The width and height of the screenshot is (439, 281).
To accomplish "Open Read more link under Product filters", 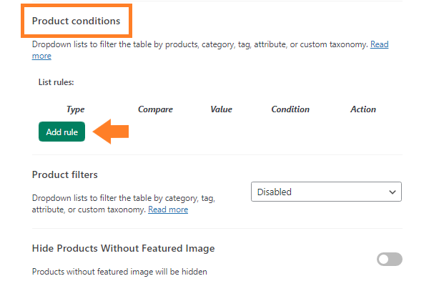I will [168, 209].
